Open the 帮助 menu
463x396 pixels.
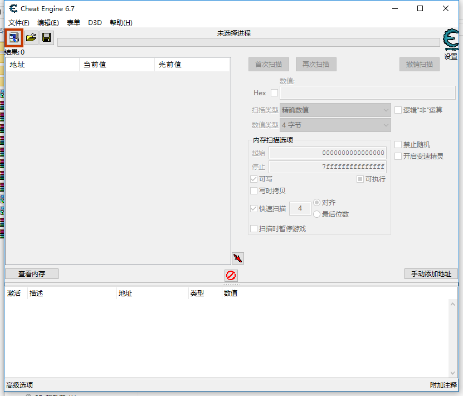click(x=121, y=23)
